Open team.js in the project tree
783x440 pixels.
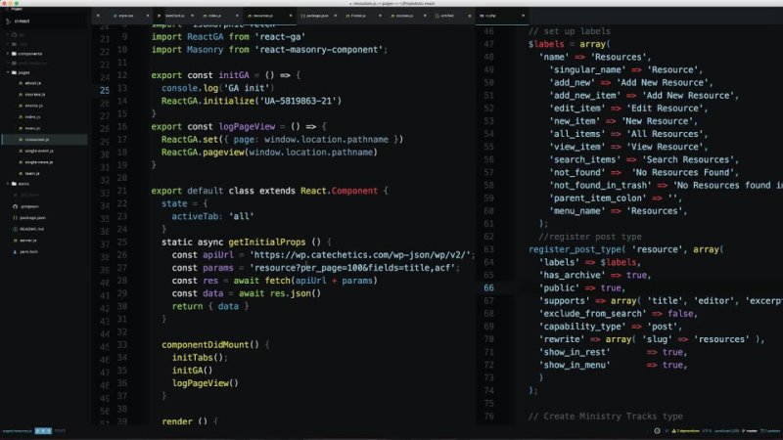point(32,174)
